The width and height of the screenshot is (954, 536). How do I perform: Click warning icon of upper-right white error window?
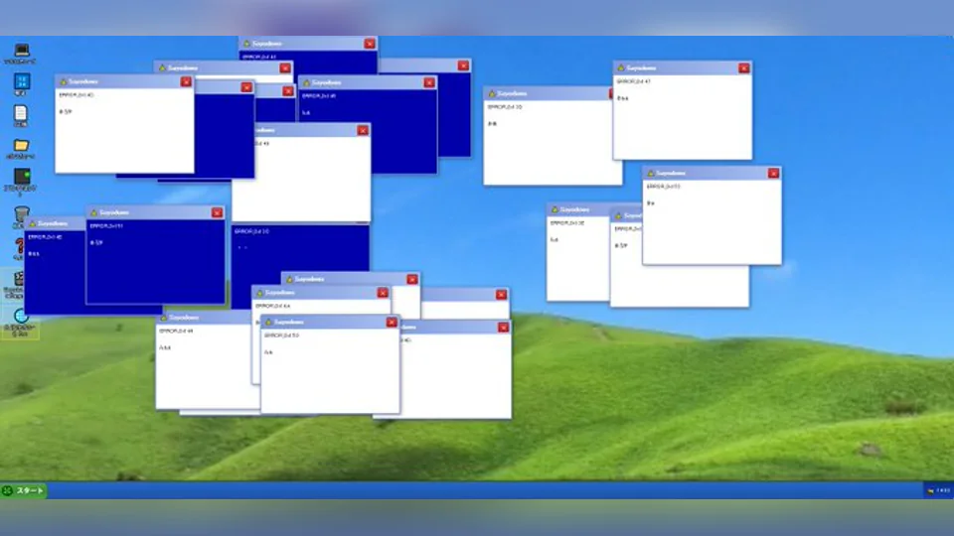pyautogui.click(x=620, y=68)
